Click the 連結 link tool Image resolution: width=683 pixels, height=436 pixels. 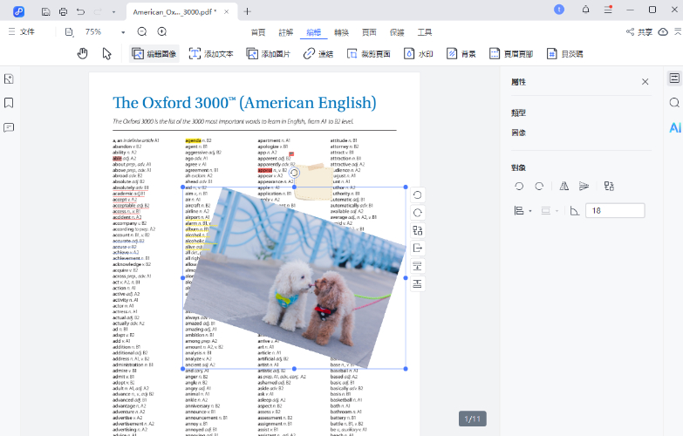point(318,54)
